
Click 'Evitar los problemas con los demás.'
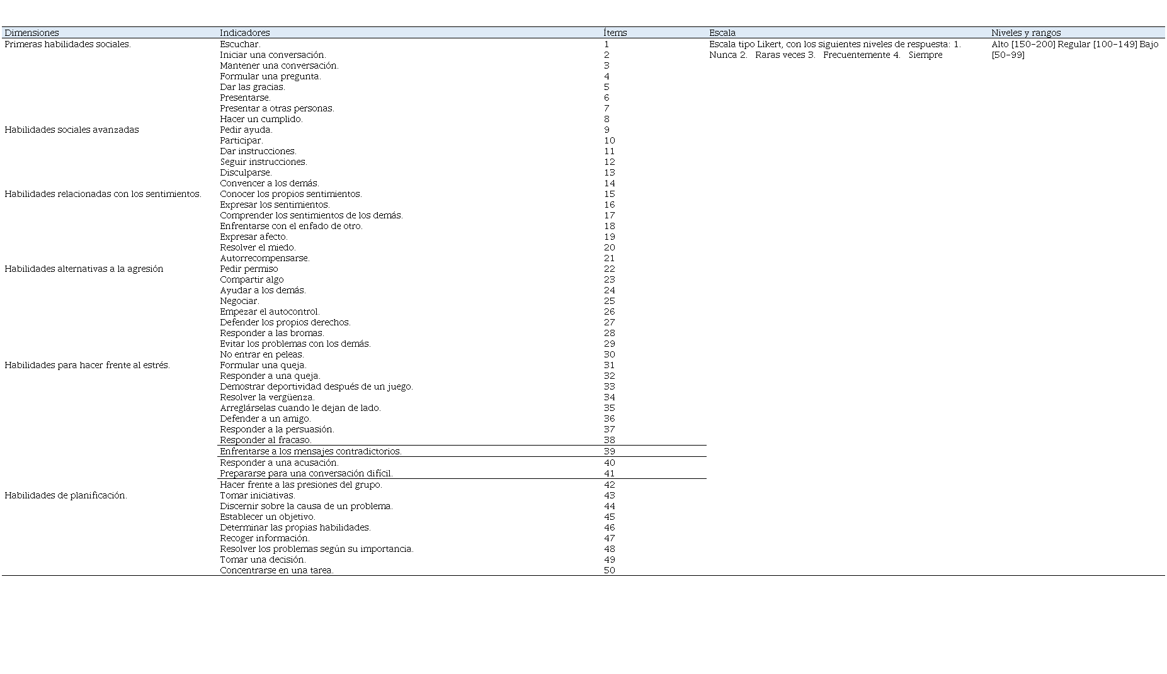tap(295, 344)
